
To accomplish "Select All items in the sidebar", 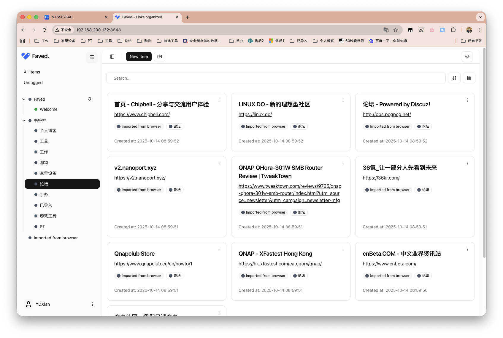I will pos(32,72).
